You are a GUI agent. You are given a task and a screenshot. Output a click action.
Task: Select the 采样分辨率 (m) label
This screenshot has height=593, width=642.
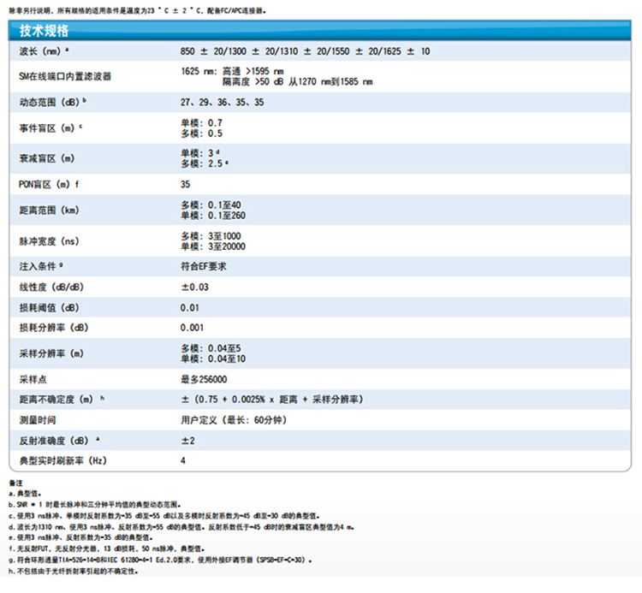coord(51,353)
